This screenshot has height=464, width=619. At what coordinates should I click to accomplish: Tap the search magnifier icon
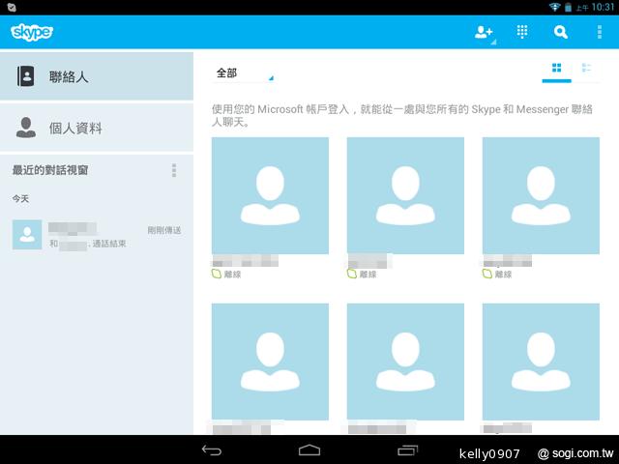[561, 32]
